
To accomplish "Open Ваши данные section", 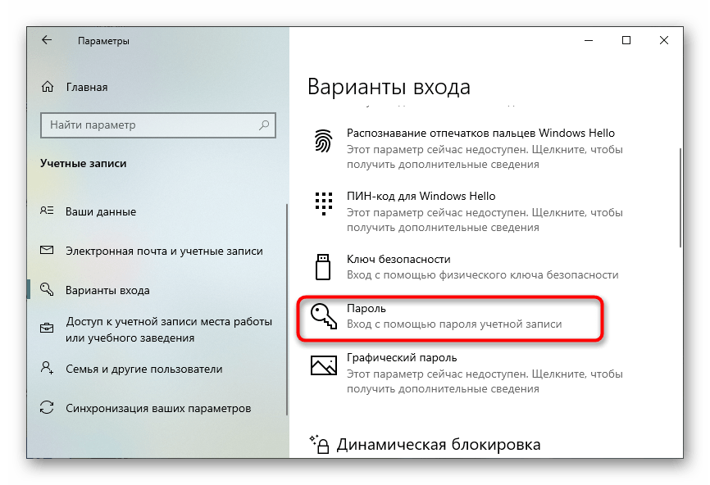I will [101, 211].
